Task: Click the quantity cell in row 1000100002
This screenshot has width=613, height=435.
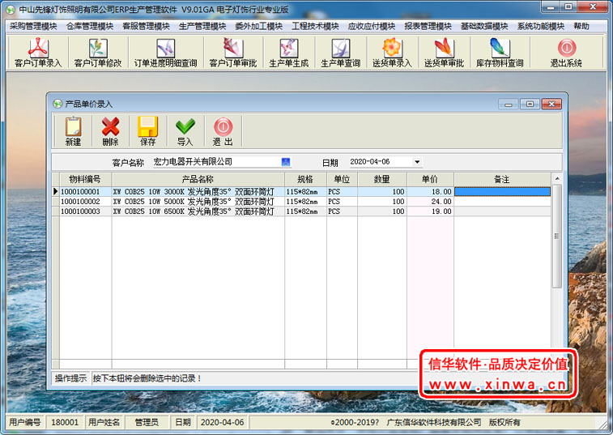Action: (x=382, y=202)
